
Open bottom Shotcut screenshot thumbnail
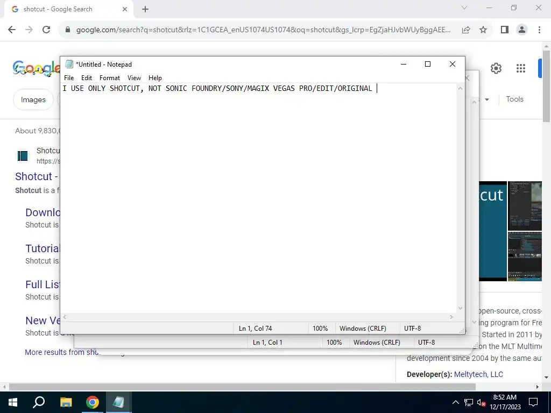(525, 256)
